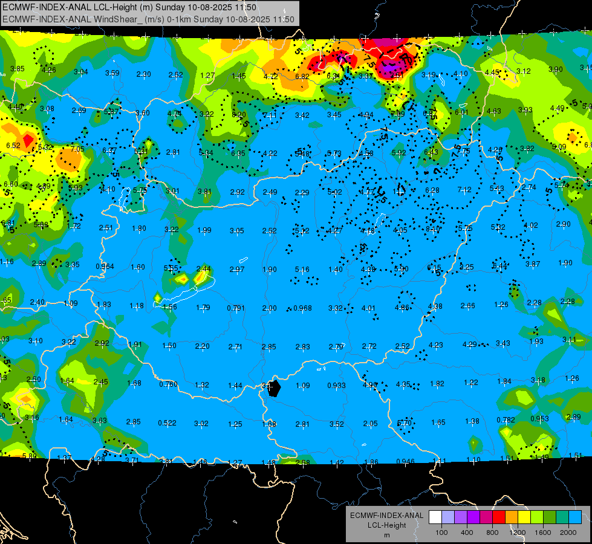
Task: Click the wind shear value 6.82
Action: tap(302, 76)
